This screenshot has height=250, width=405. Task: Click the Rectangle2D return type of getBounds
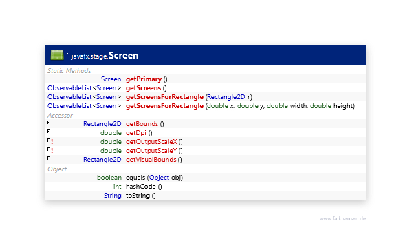pos(102,124)
